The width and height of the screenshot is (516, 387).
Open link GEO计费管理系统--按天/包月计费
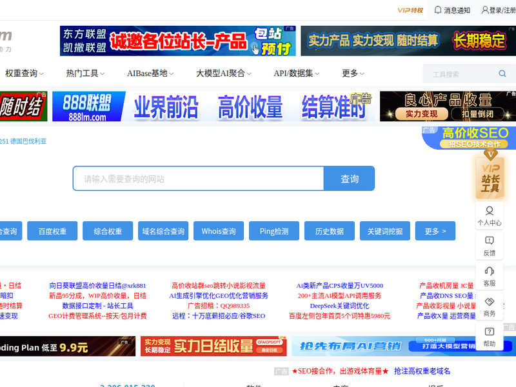pyautogui.click(x=97, y=316)
